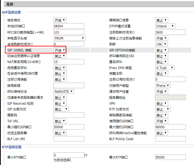Click the NAT保活间隔 input field

pos(69,62)
